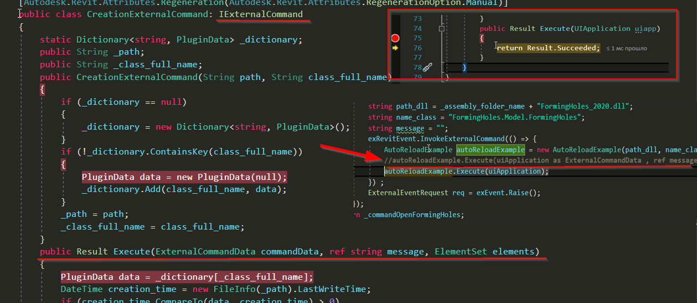The height and width of the screenshot is (303, 697).
Task: Click the IExternalCommand interface name
Action: click(x=261, y=14)
